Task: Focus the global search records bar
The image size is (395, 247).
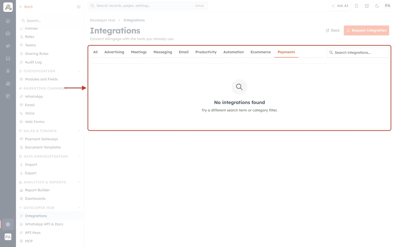Action: [x=148, y=6]
